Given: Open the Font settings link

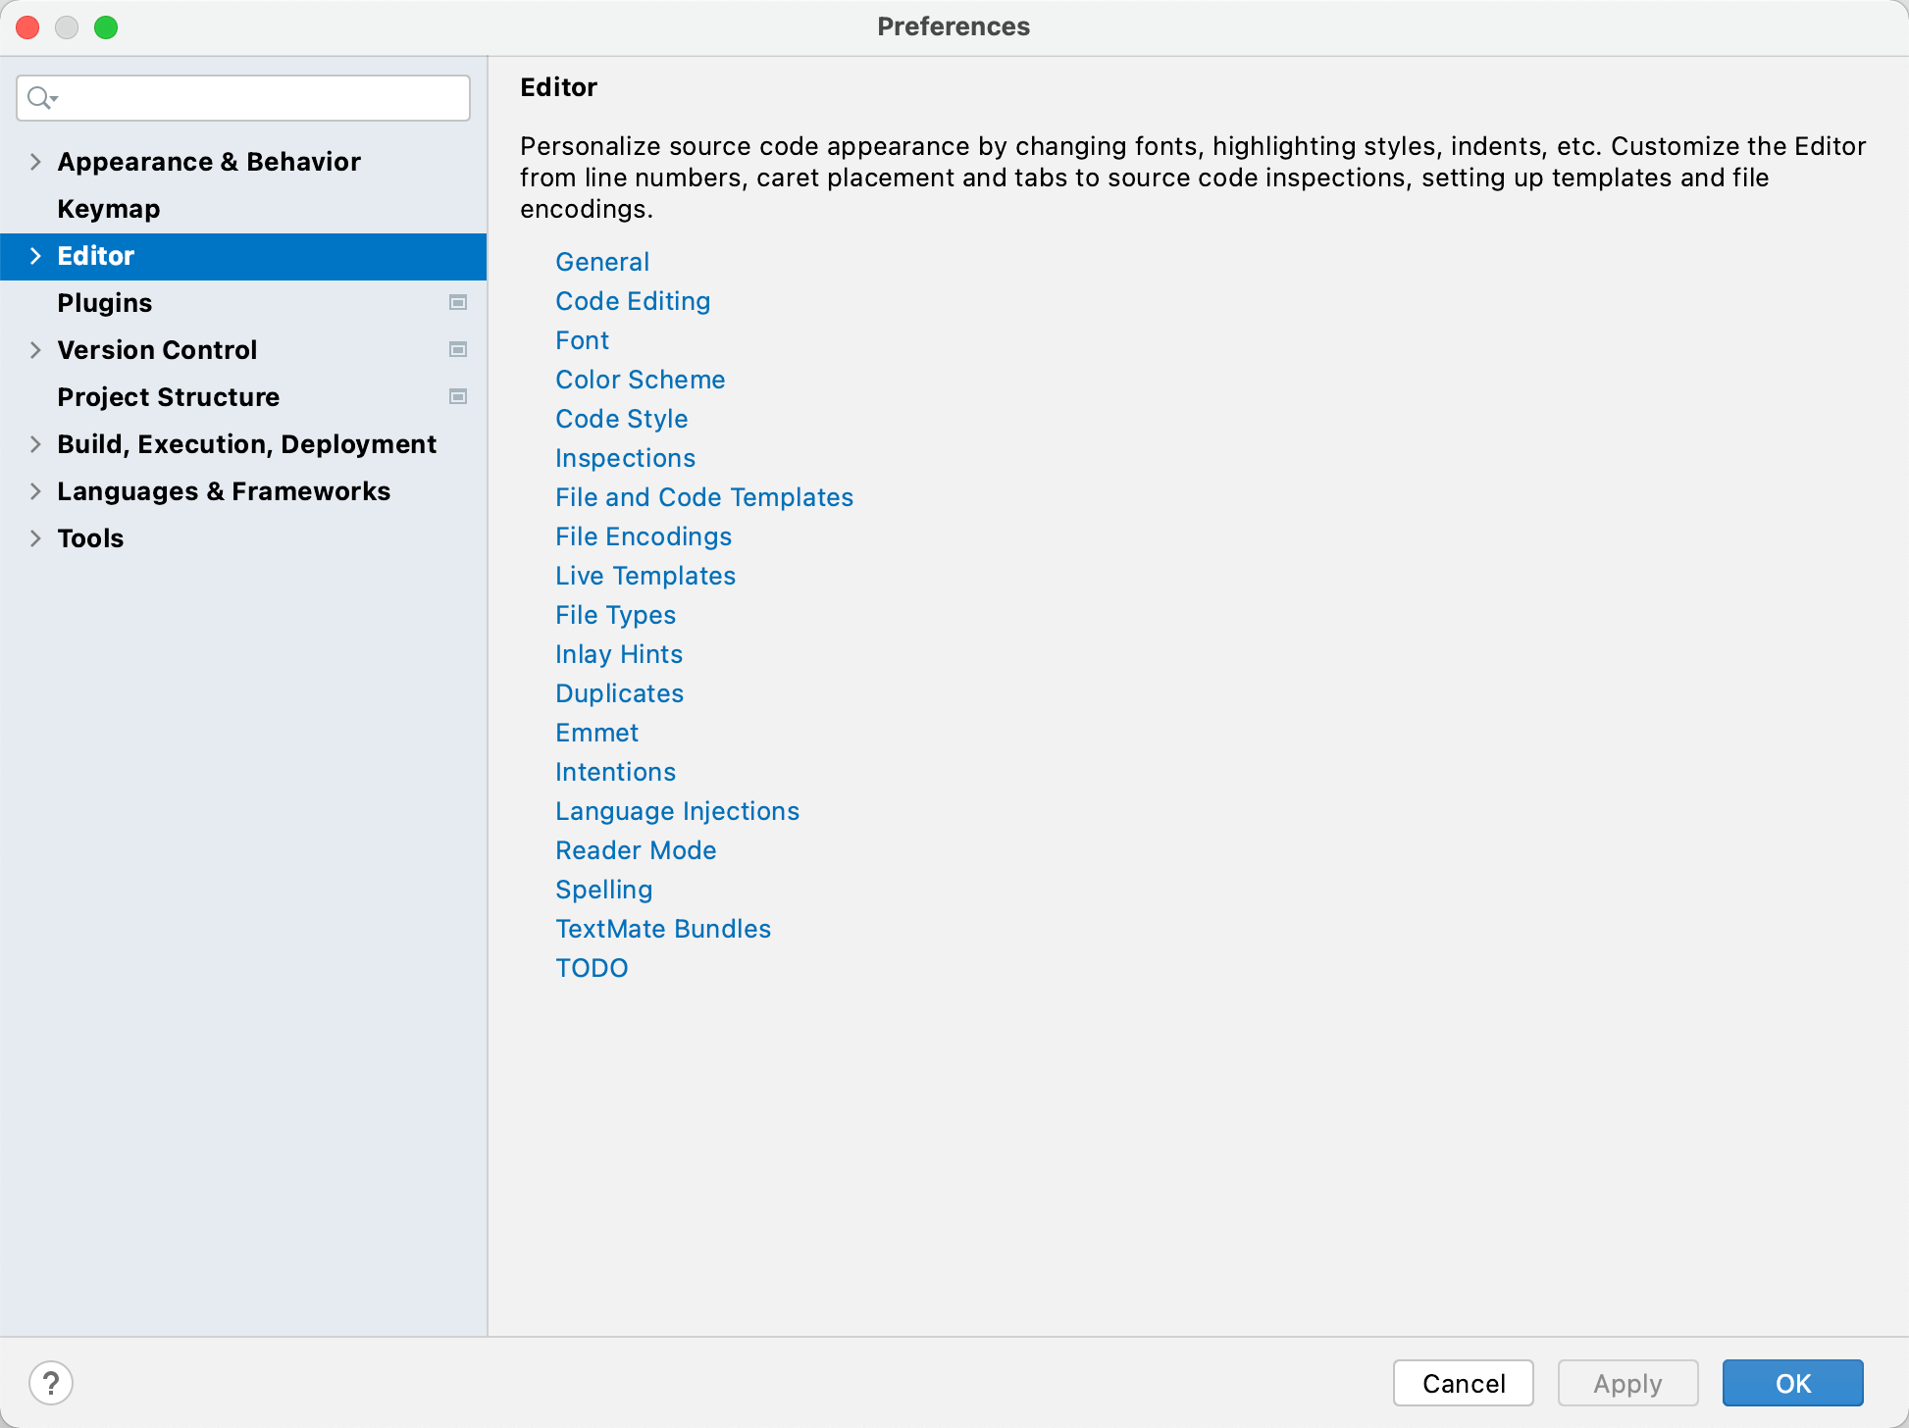Looking at the screenshot, I should (582, 340).
